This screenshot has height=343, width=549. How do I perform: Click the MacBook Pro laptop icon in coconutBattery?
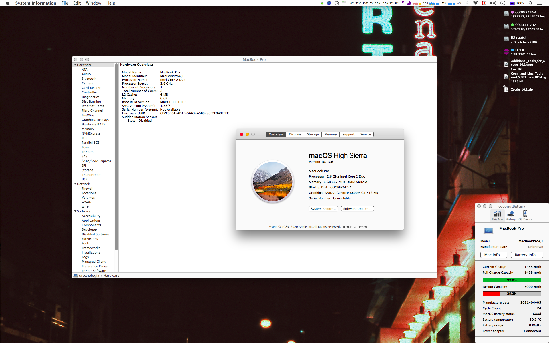point(488,230)
